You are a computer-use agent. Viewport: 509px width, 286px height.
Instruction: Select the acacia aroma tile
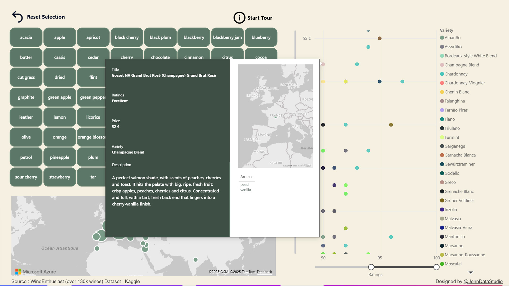[26, 37]
